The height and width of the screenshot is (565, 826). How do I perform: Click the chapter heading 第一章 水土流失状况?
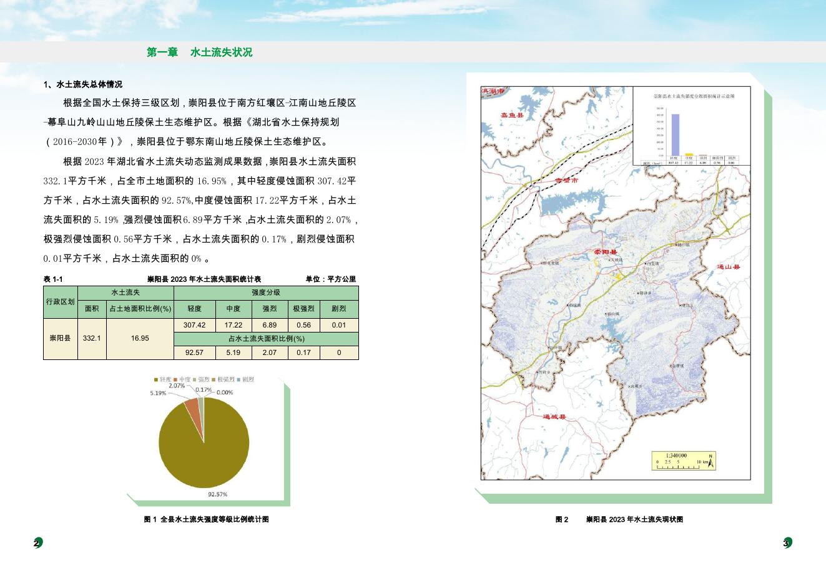(x=200, y=52)
